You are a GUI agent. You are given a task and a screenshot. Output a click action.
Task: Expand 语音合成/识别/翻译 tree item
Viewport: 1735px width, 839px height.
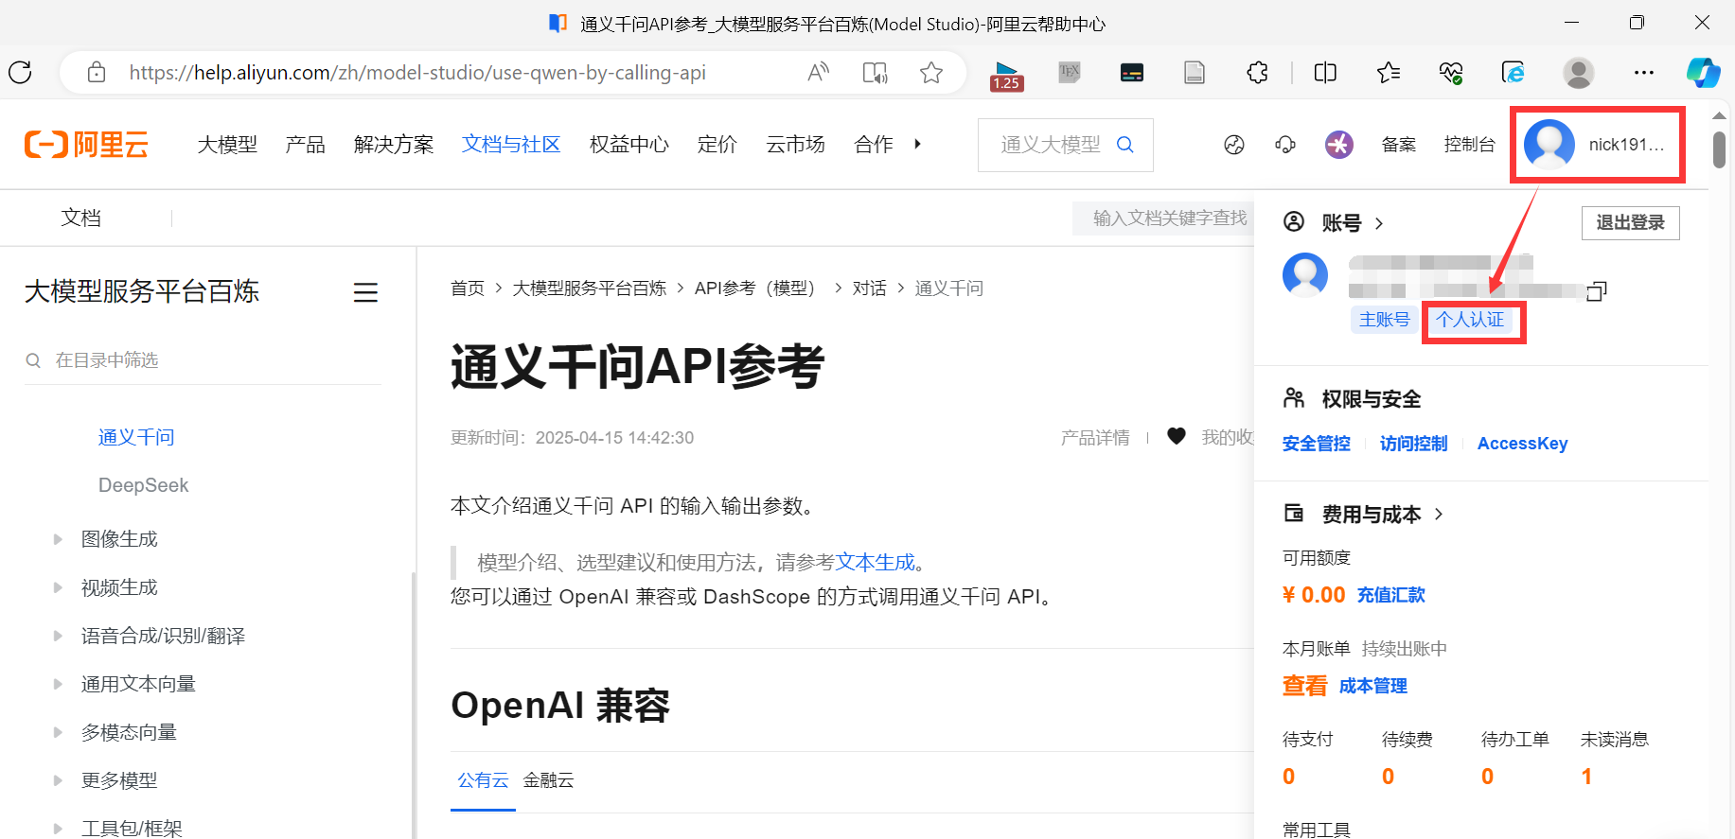tap(58, 636)
